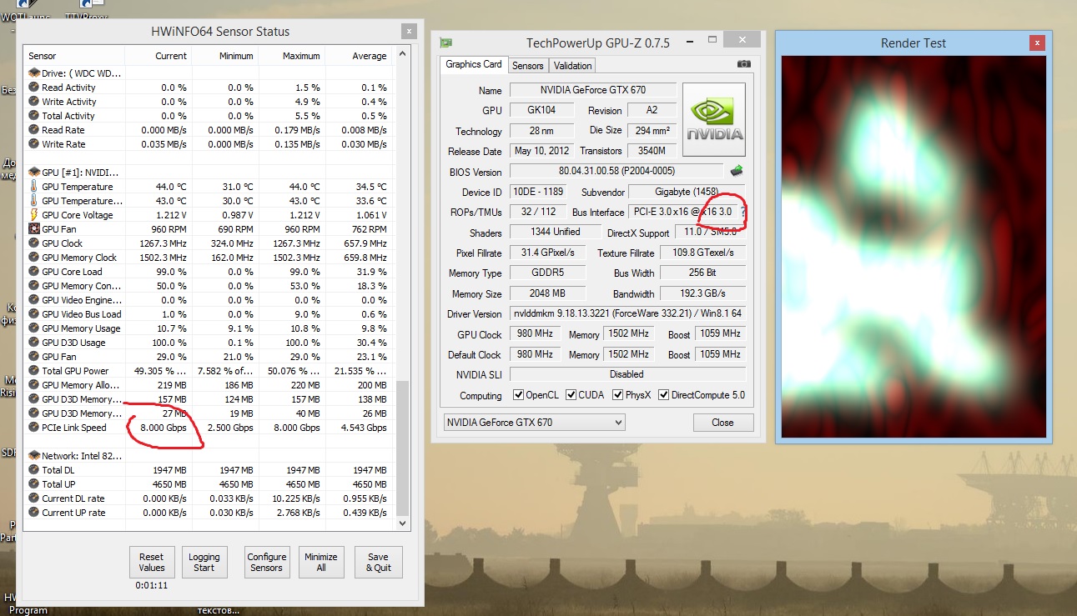Screen dimensions: 1077x616
Task: Click the Configure Sensors button
Action: [266, 563]
